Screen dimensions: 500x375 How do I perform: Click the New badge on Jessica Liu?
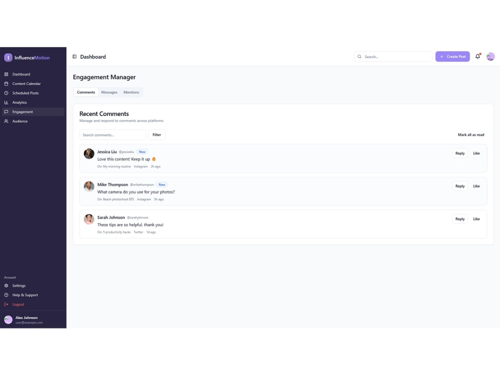click(142, 152)
